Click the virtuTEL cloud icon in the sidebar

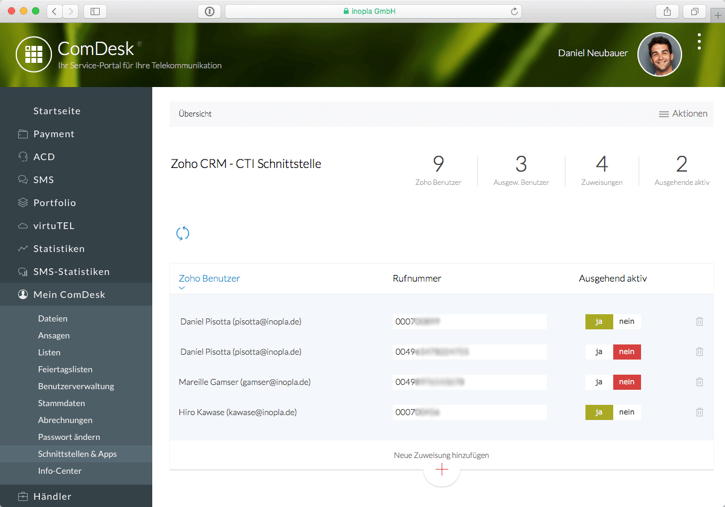[x=23, y=226]
